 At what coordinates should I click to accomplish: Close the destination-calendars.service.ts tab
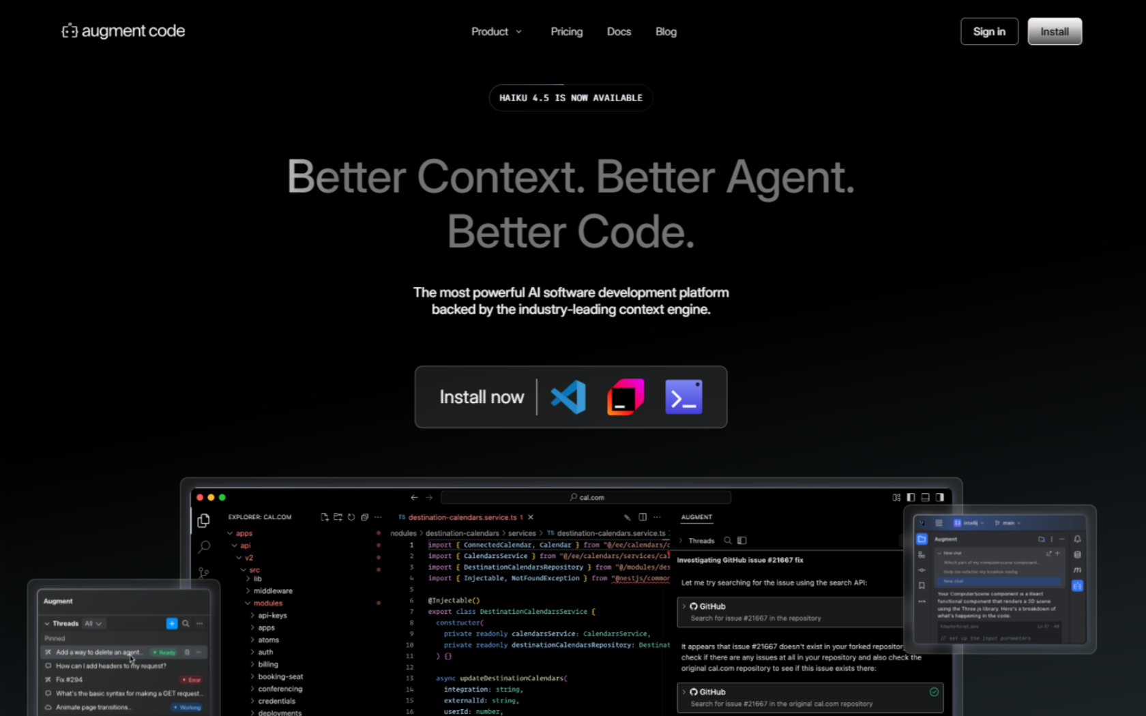coord(531,517)
